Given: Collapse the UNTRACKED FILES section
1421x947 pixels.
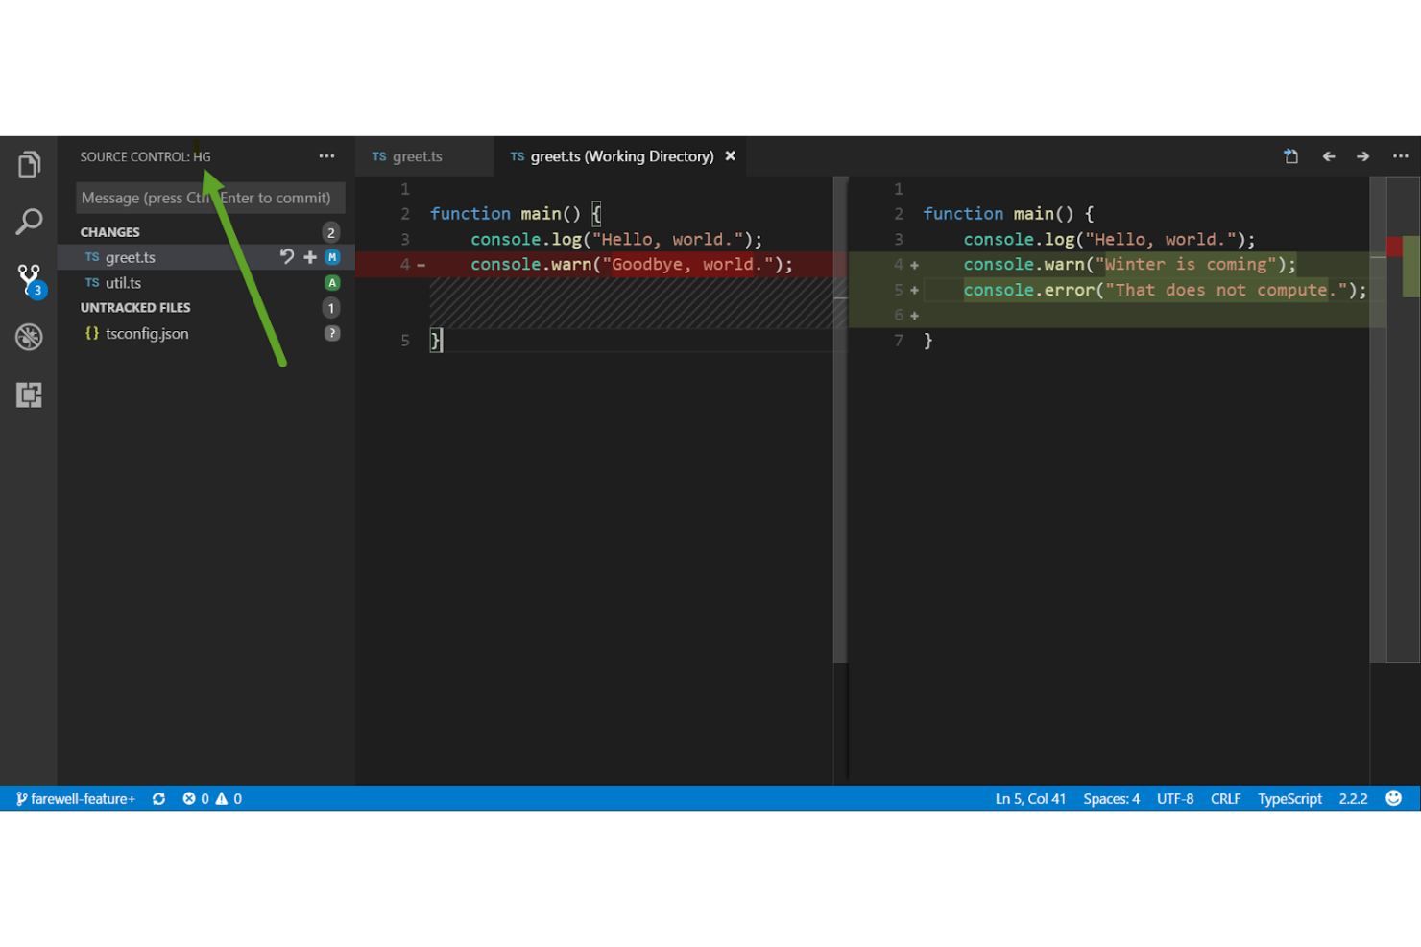Looking at the screenshot, I should coord(135,307).
